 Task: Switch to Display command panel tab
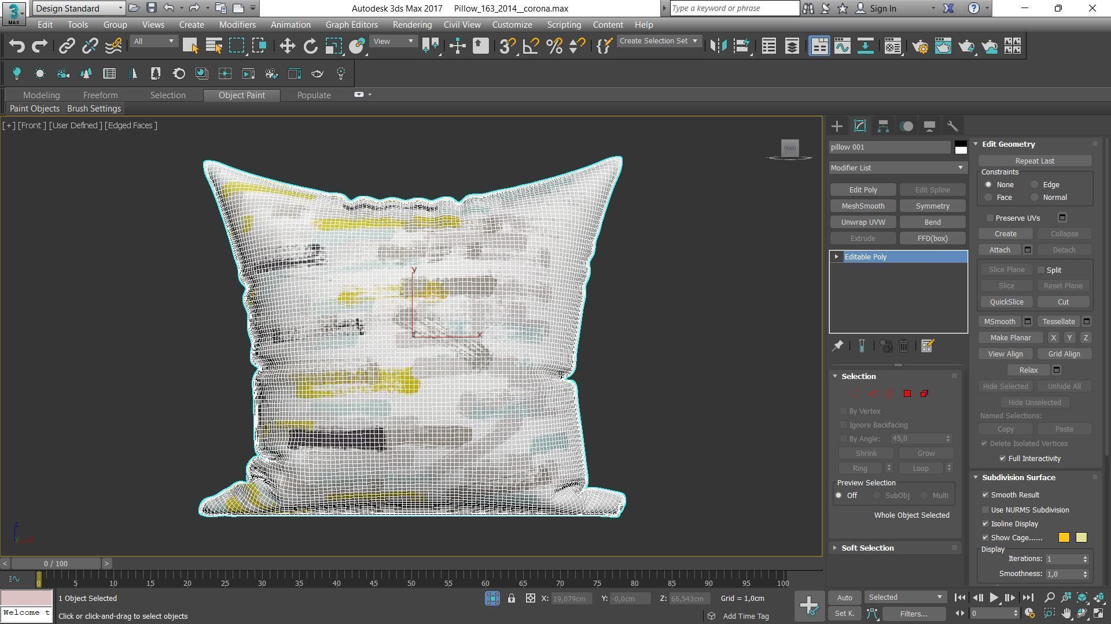tap(929, 126)
